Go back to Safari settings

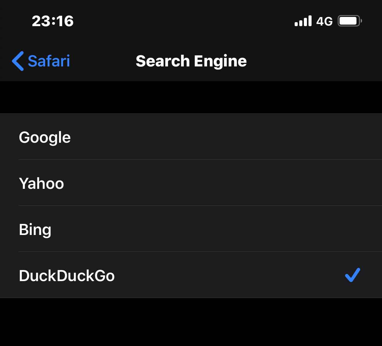coord(41,61)
